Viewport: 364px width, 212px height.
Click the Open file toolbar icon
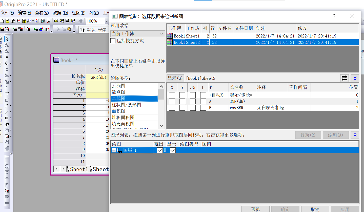pyautogui.click(x=56, y=21)
